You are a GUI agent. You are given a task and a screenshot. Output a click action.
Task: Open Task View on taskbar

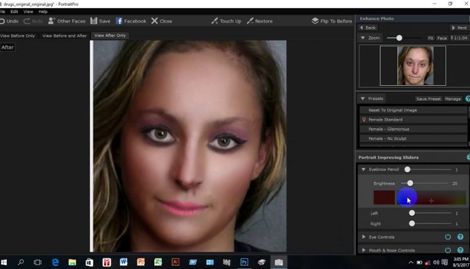click(x=38, y=262)
